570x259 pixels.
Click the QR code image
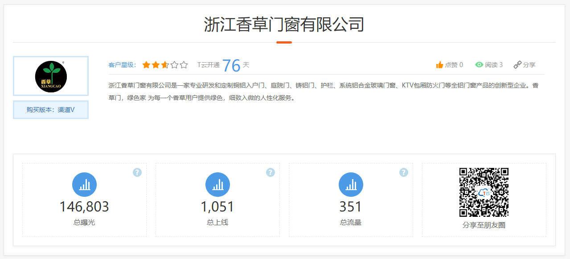click(x=484, y=192)
